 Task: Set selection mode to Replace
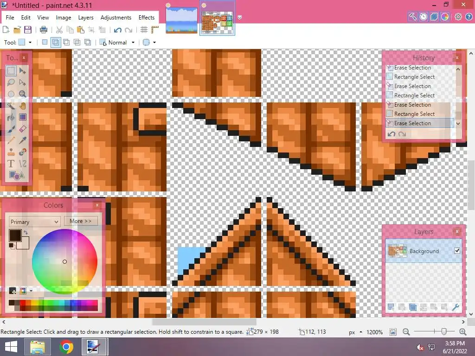point(45,42)
